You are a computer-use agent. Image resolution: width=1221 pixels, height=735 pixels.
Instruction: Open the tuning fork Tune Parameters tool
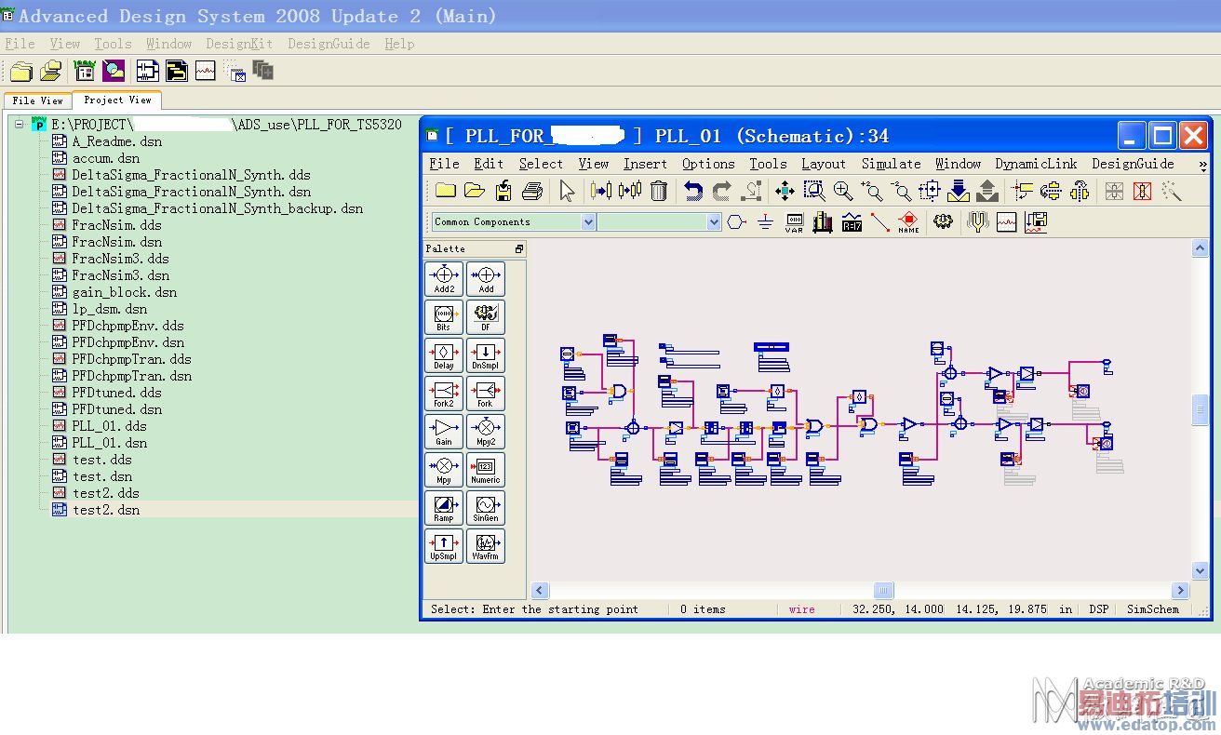[x=977, y=222]
